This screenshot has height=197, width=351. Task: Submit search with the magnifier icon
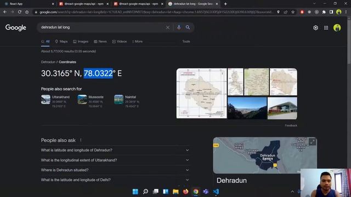(x=188, y=27)
